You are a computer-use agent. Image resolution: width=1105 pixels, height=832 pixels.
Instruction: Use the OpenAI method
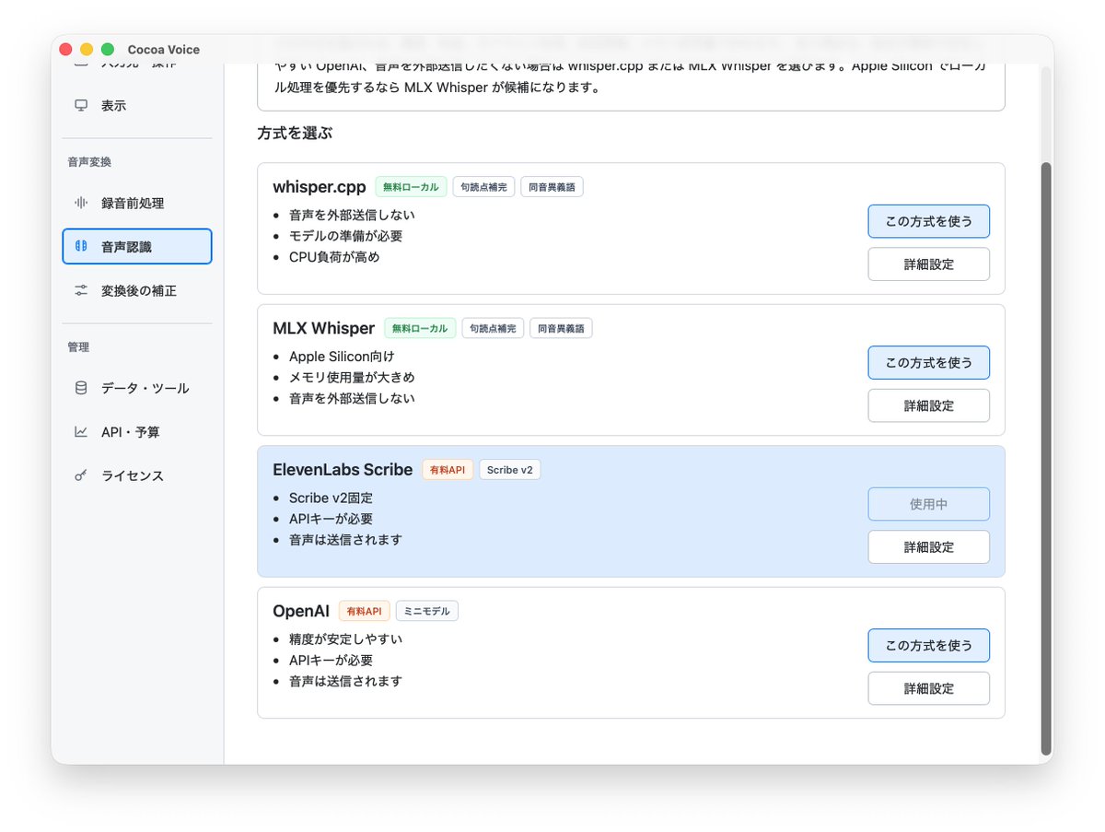(928, 645)
